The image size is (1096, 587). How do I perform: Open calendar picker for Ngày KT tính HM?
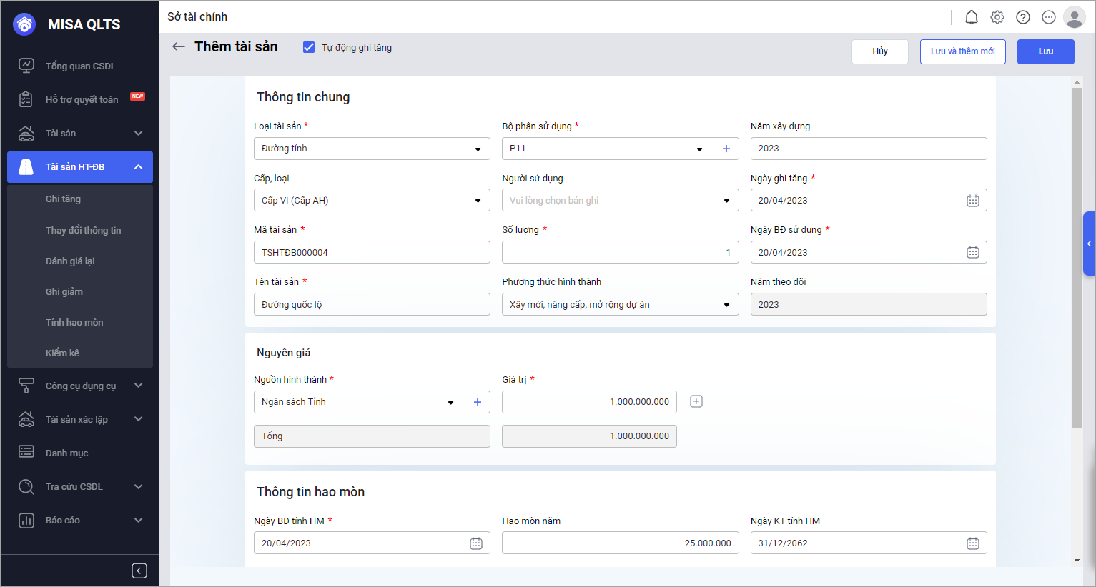tap(972, 543)
